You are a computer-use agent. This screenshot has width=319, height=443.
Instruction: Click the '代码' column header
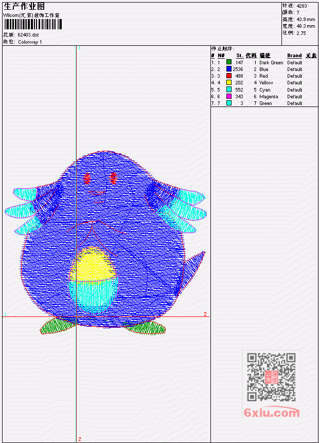(251, 56)
